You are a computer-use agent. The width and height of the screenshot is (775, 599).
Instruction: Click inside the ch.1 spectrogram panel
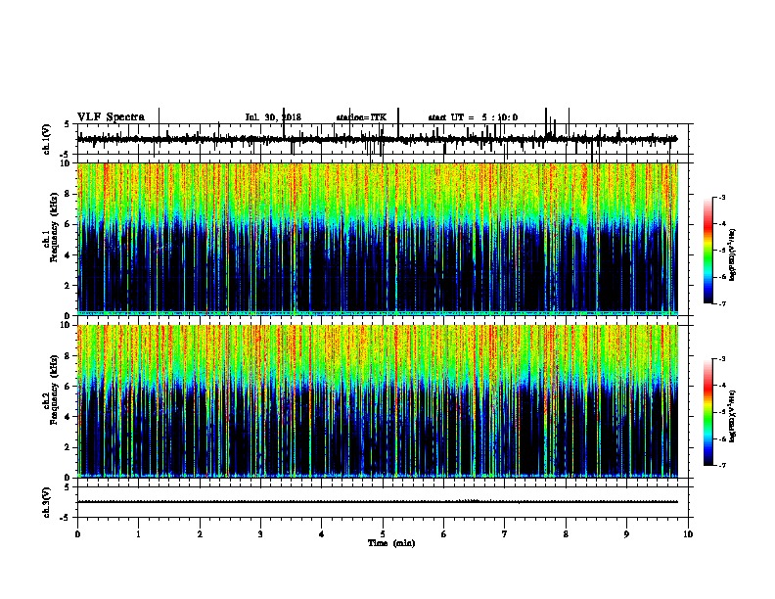pyautogui.click(x=377, y=239)
